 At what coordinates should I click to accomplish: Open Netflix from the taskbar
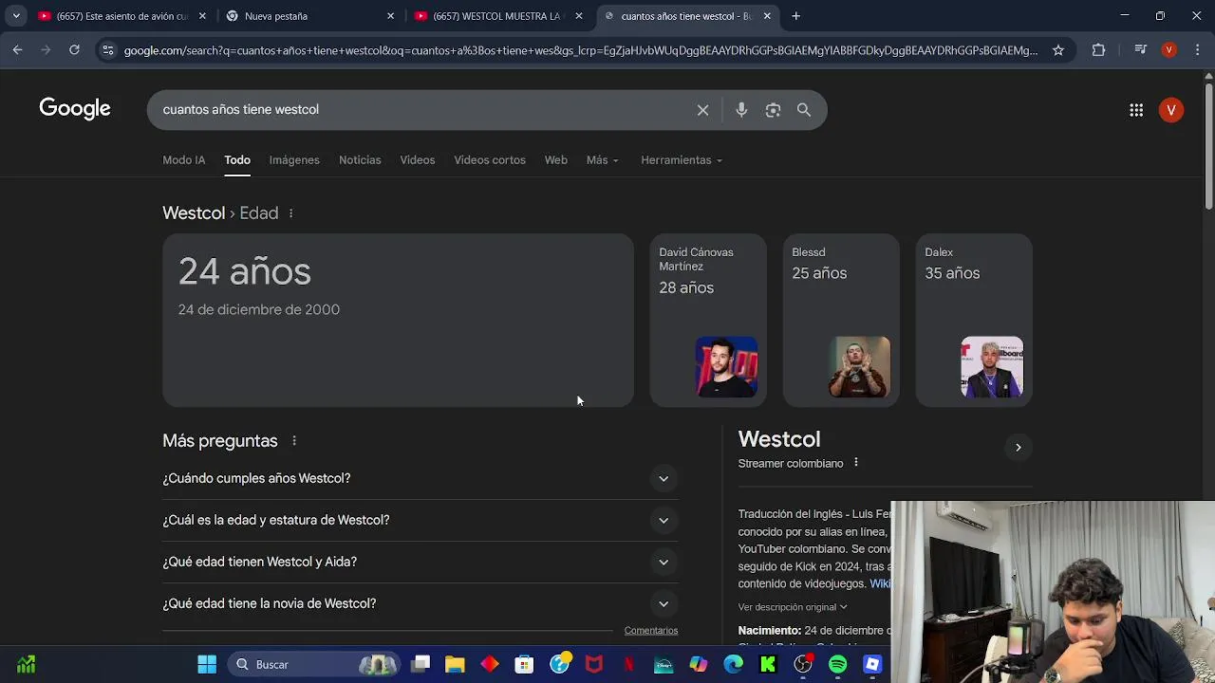628,664
